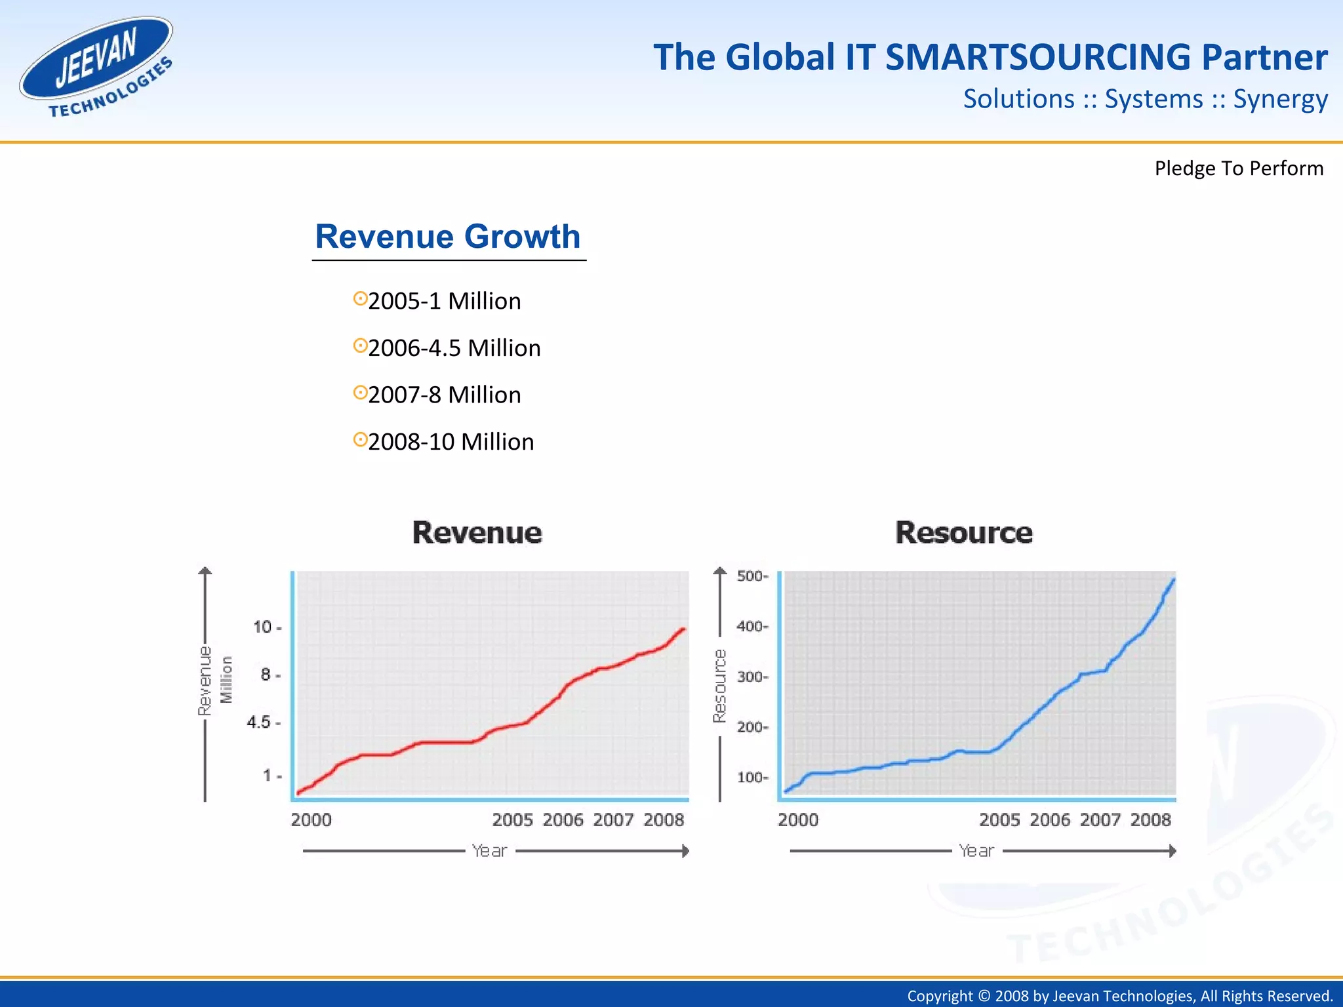Click the bullet icon before 2007-8 Million
The height and width of the screenshot is (1007, 1343).
pos(360,393)
